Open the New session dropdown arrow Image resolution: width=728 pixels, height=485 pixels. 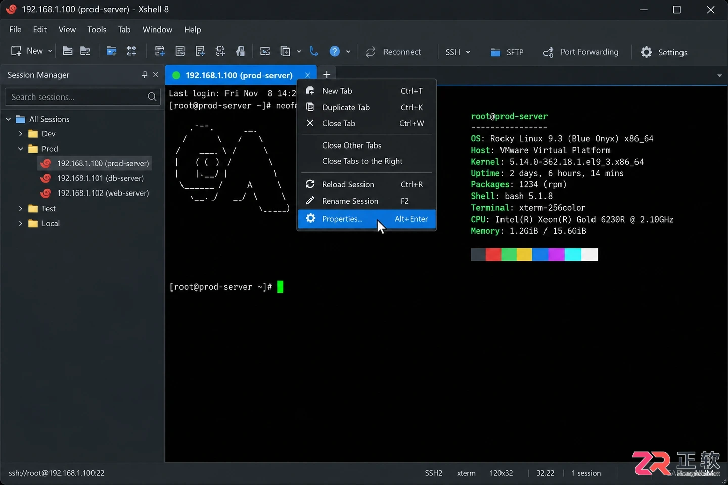click(50, 51)
